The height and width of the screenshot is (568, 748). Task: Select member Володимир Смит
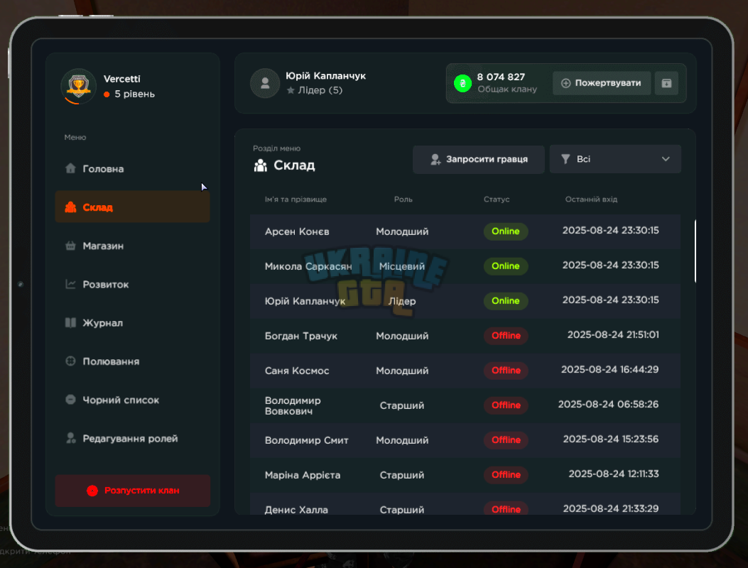pos(465,440)
